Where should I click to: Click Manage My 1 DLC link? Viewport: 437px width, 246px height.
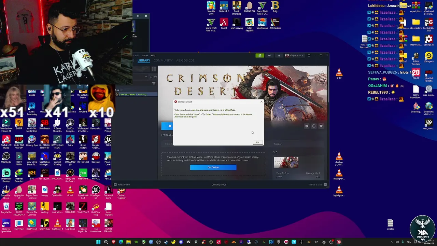click(313, 175)
